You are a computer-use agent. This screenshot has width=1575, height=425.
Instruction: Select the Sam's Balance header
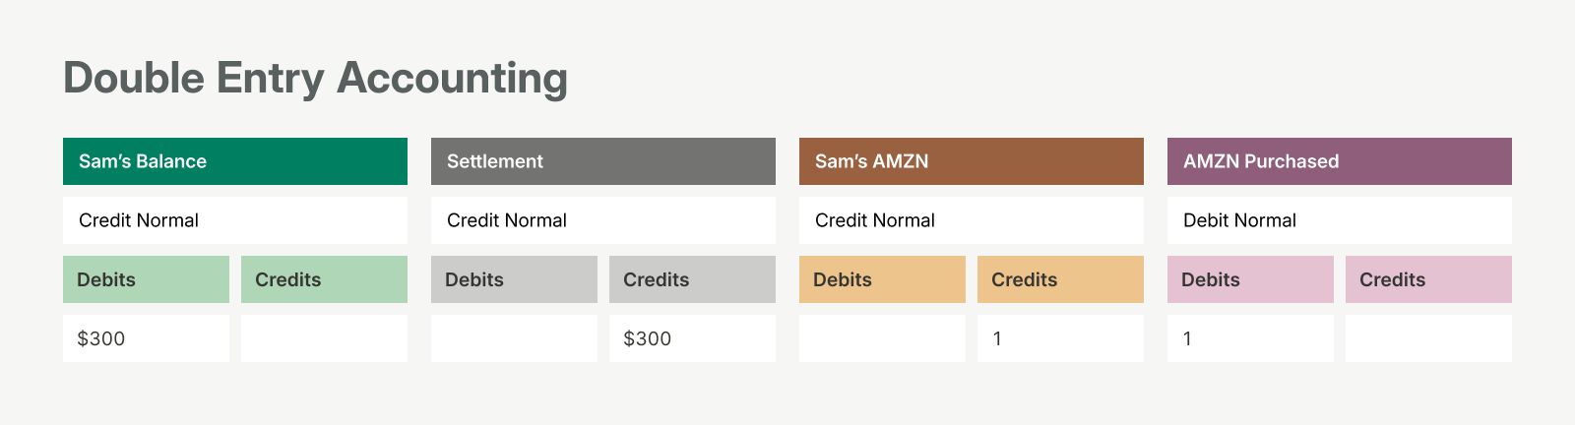(x=235, y=161)
